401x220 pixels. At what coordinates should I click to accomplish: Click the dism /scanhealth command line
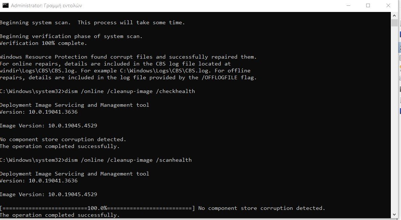pos(96,160)
